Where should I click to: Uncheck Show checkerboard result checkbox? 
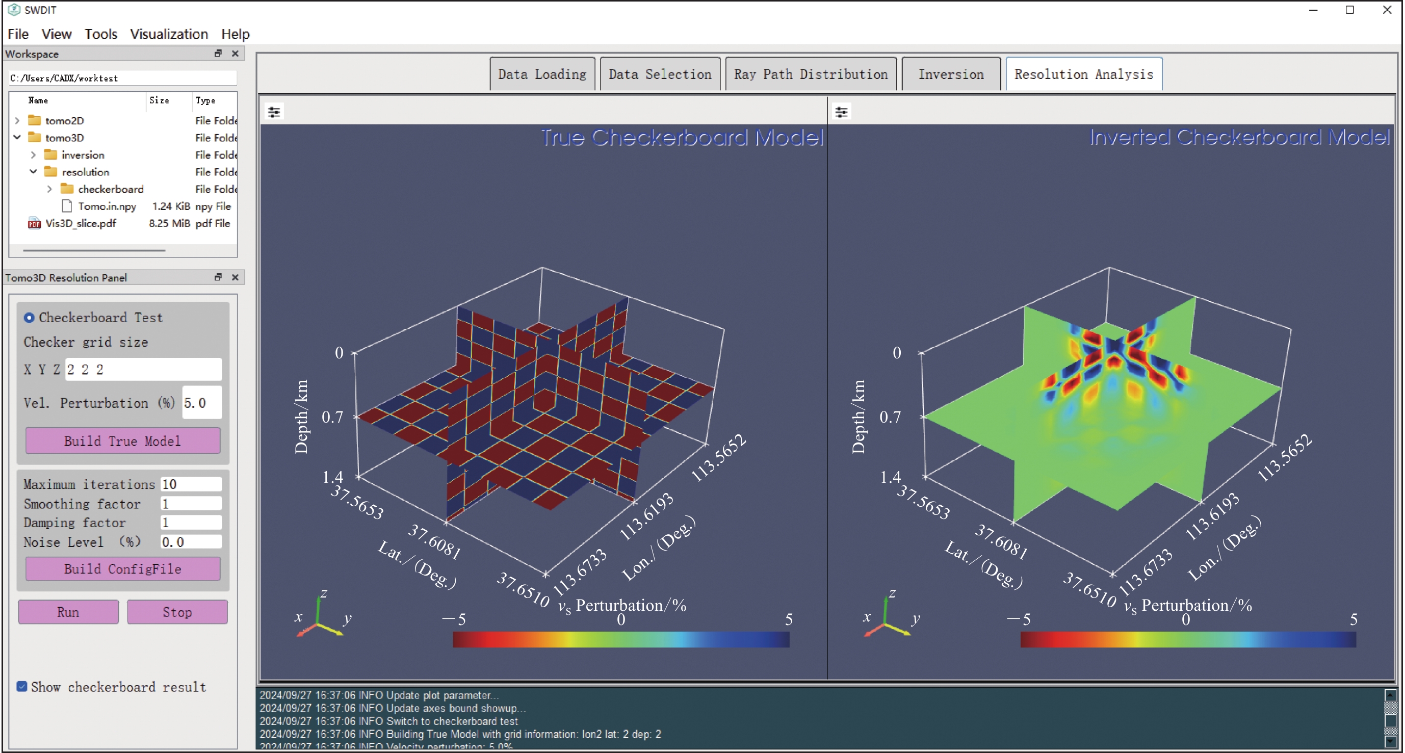[x=22, y=686]
